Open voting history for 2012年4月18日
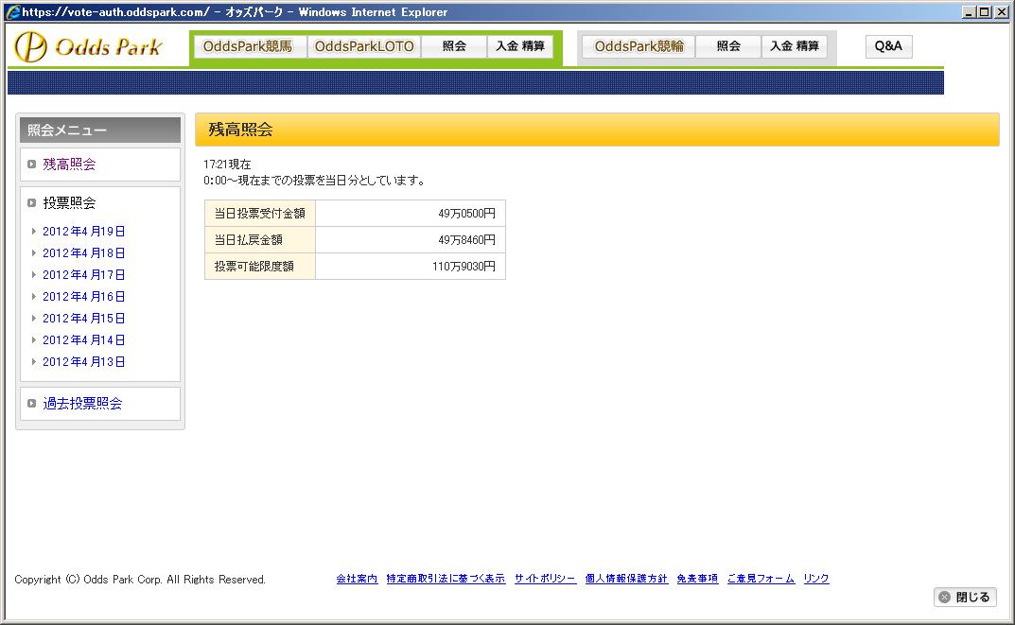The height and width of the screenshot is (625, 1015). [x=83, y=253]
